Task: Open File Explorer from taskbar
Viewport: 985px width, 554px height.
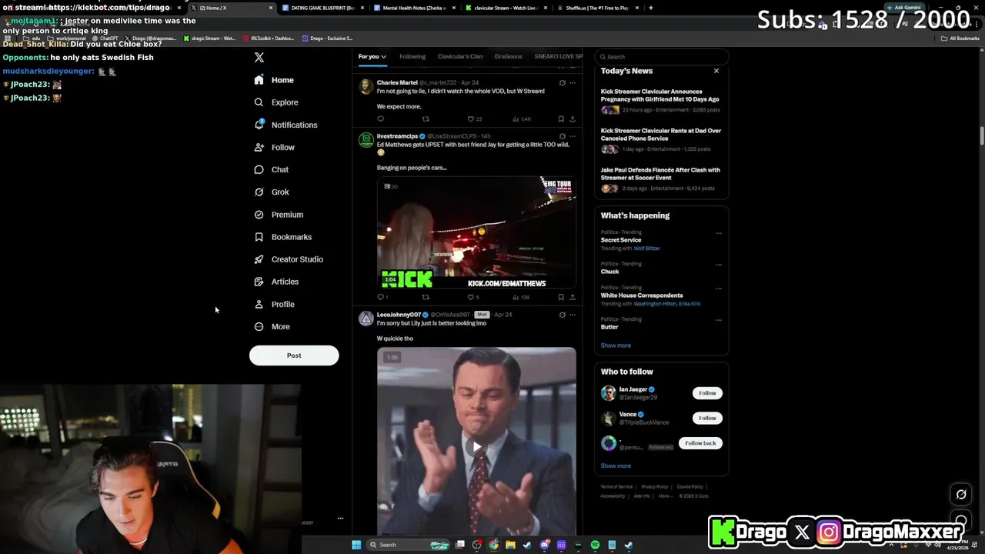Action: coord(510,545)
